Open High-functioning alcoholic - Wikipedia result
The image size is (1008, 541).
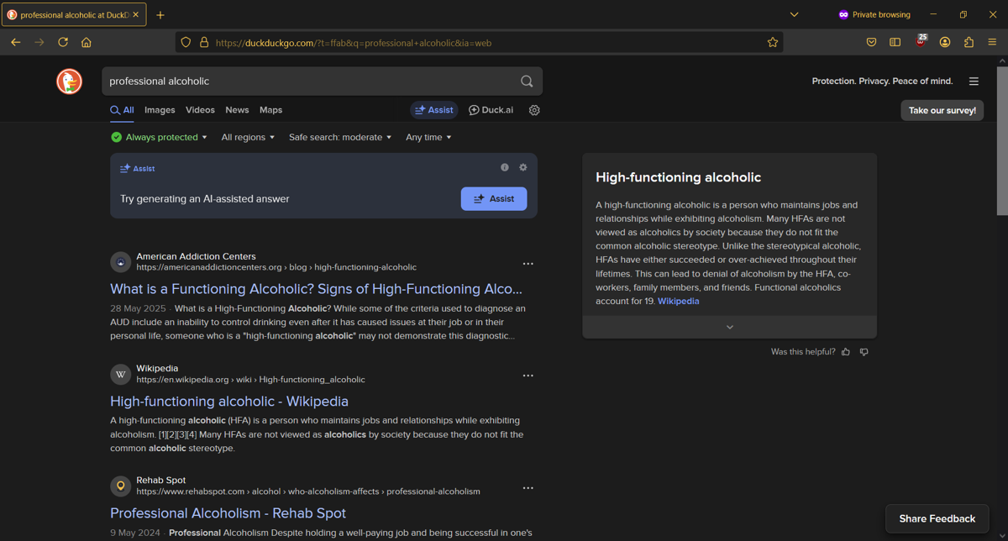coord(229,402)
